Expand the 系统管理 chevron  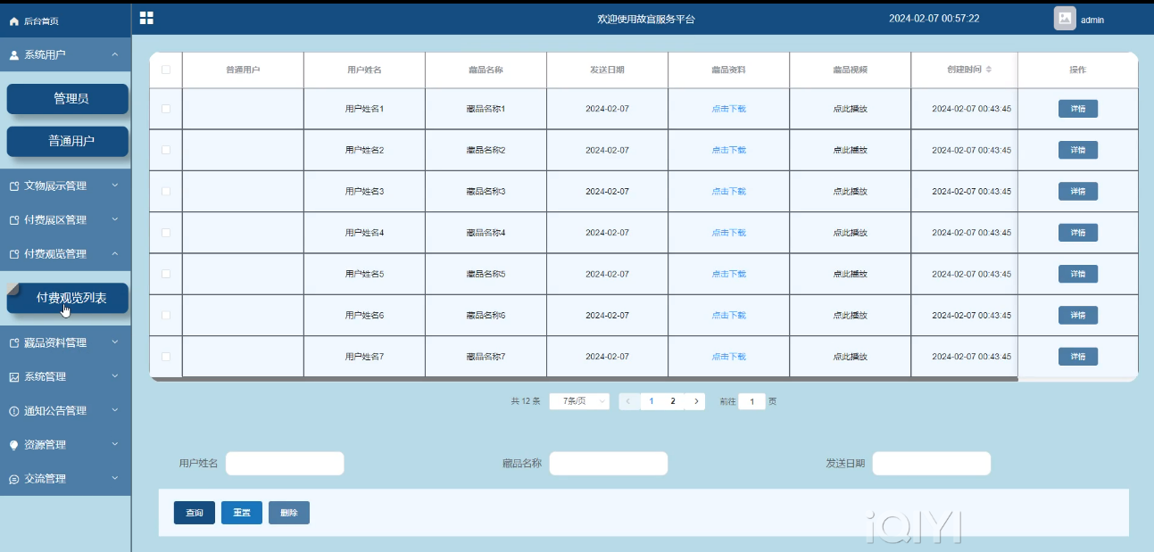115,377
